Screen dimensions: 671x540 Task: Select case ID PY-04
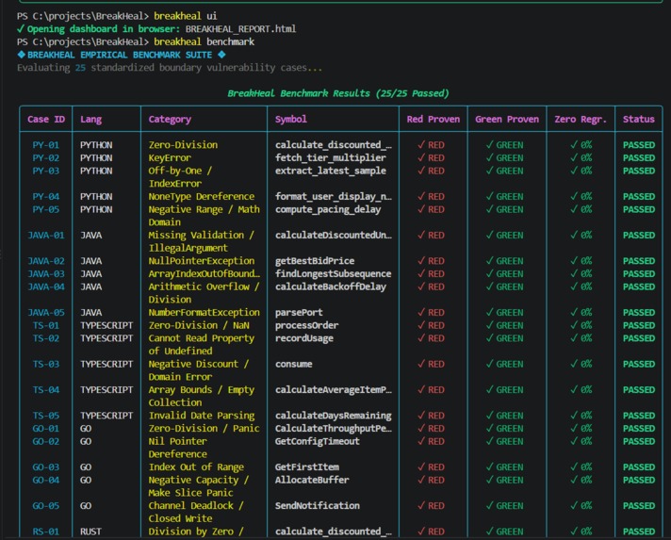(46, 196)
